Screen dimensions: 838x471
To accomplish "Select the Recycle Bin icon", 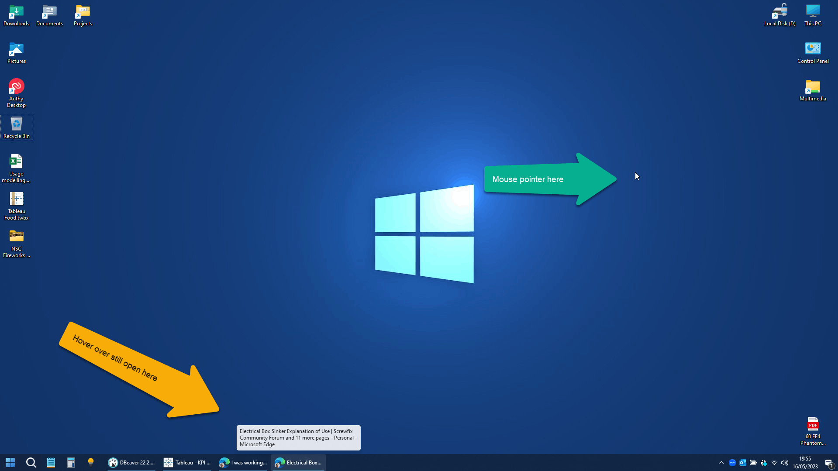I will (x=17, y=128).
